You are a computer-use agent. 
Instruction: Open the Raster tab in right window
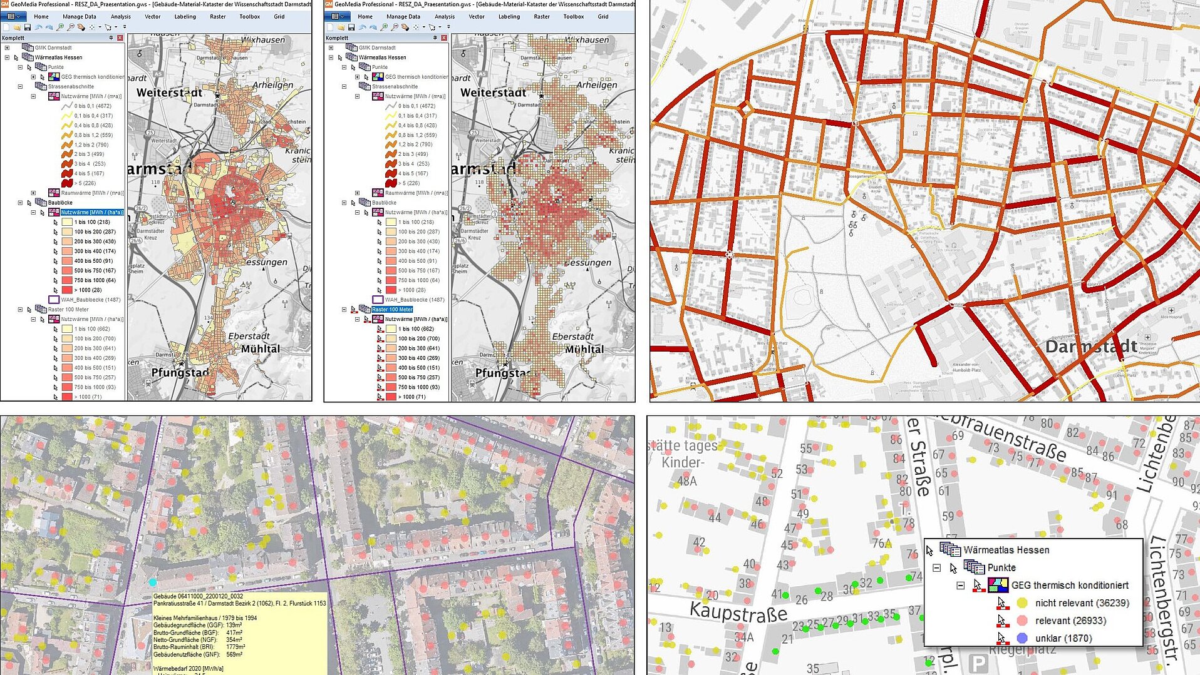point(542,17)
